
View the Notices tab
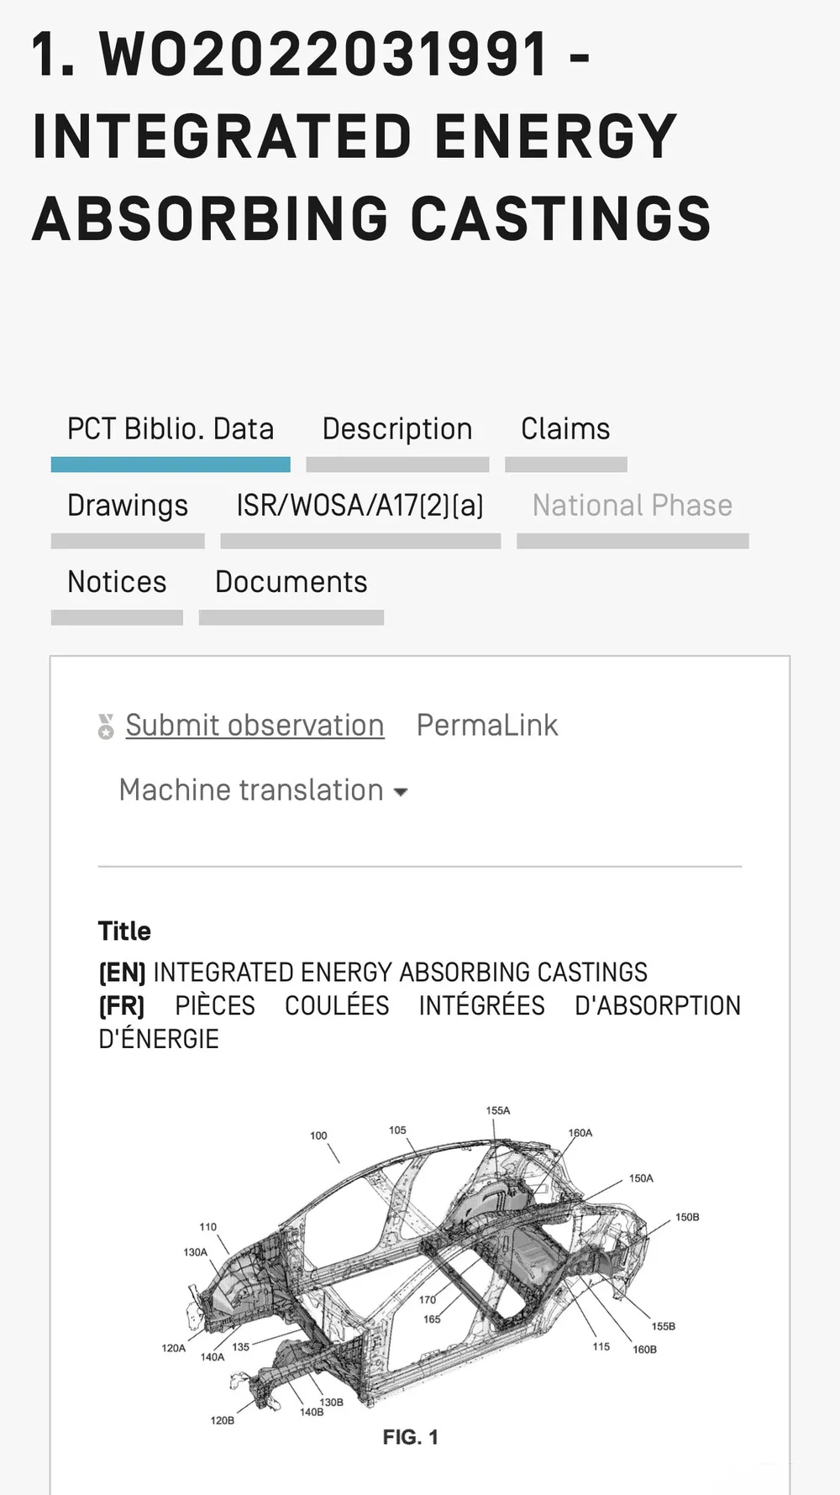(x=117, y=582)
